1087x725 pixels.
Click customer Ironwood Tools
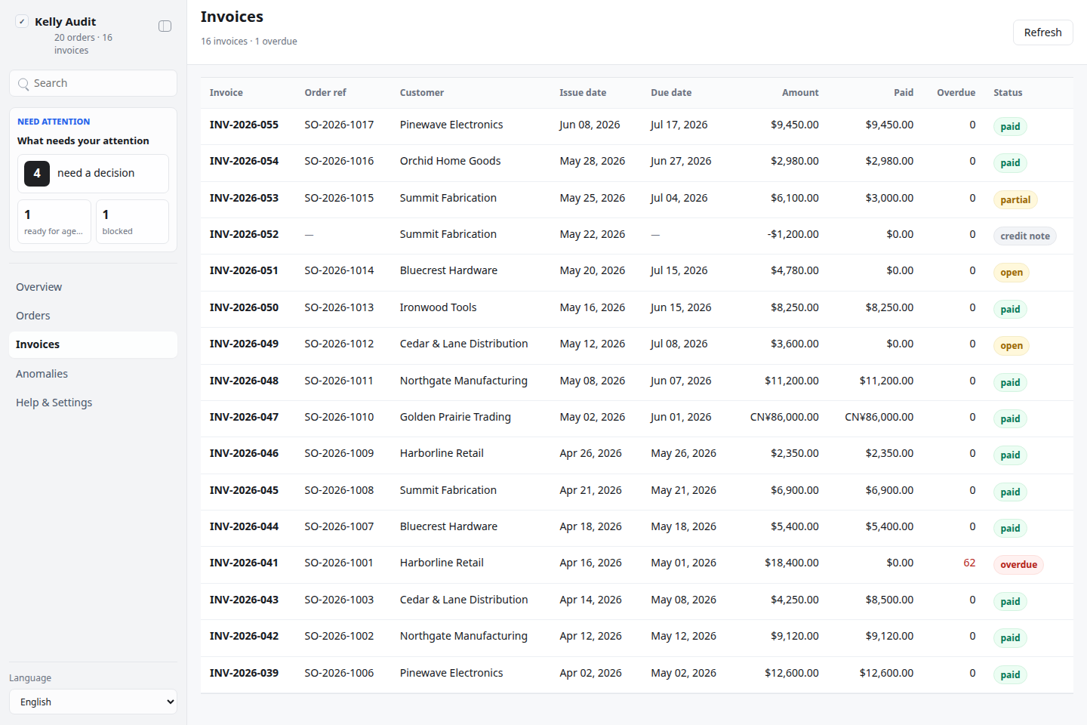pyautogui.click(x=438, y=307)
